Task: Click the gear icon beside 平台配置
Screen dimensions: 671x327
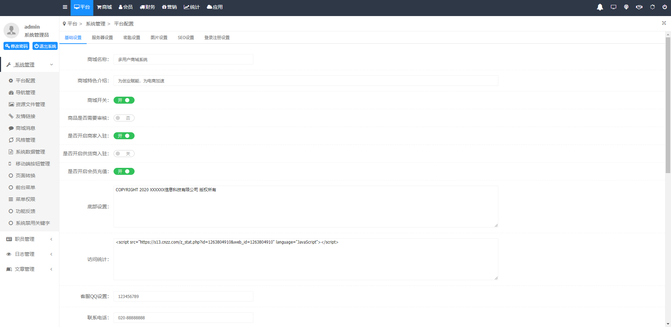Action: 11,81
